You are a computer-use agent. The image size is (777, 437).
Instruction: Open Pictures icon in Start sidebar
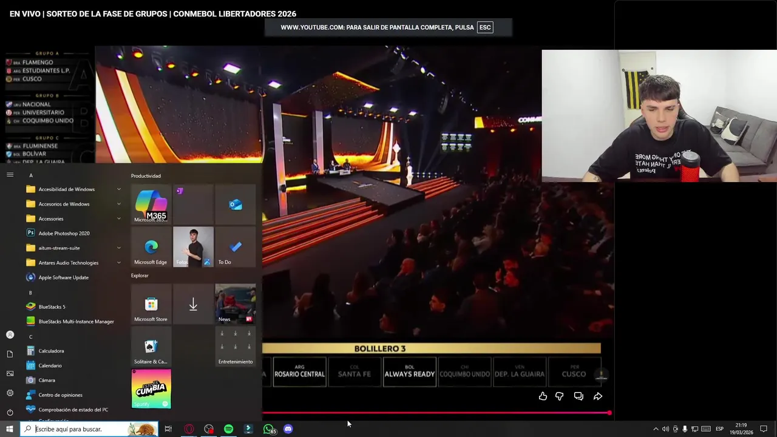pyautogui.click(x=10, y=373)
